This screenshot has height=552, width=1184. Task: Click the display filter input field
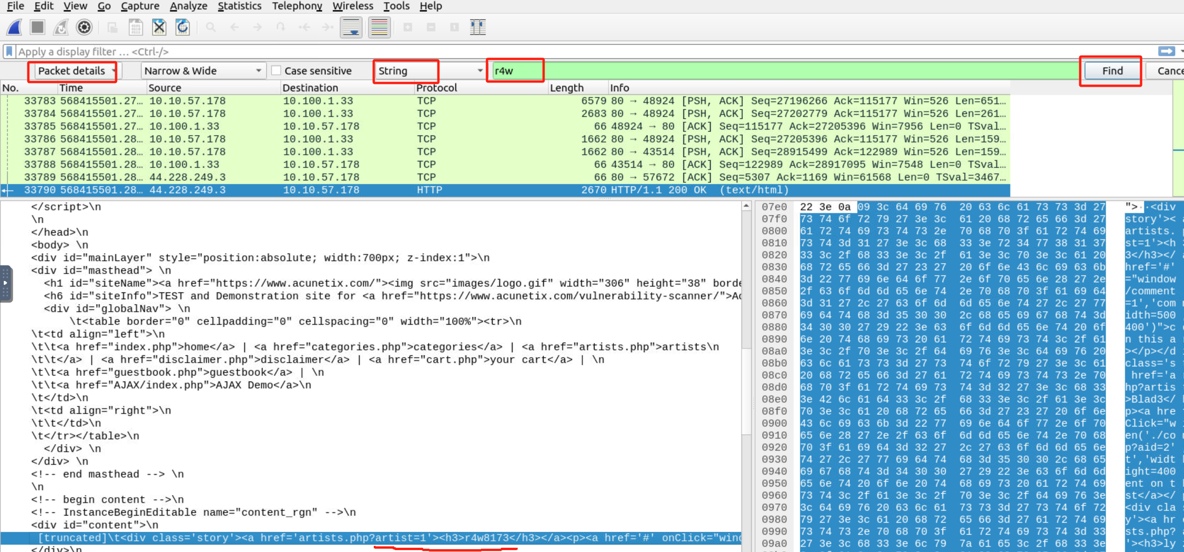(x=585, y=51)
